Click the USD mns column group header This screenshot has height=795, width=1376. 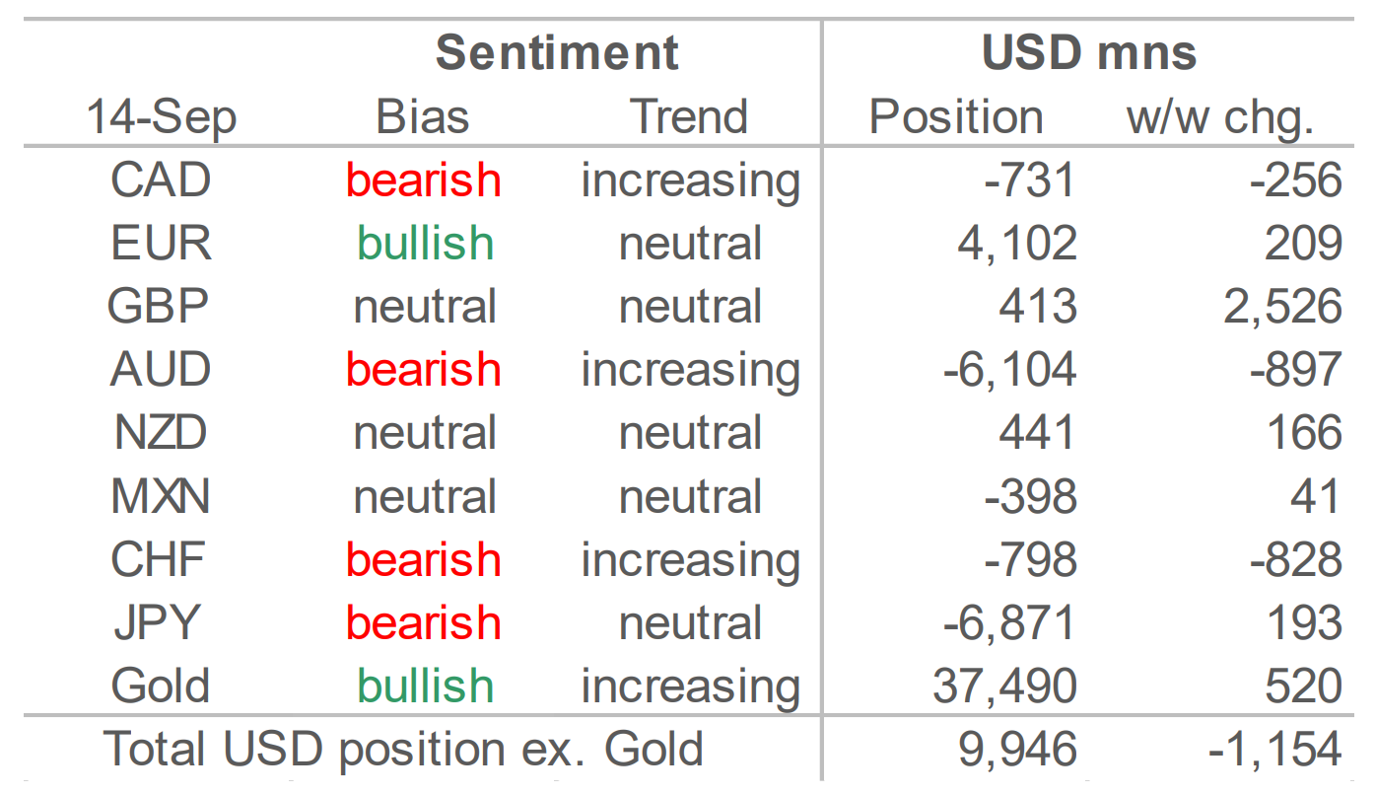(1089, 52)
